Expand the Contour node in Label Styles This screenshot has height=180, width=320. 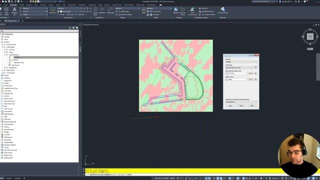point(4,49)
